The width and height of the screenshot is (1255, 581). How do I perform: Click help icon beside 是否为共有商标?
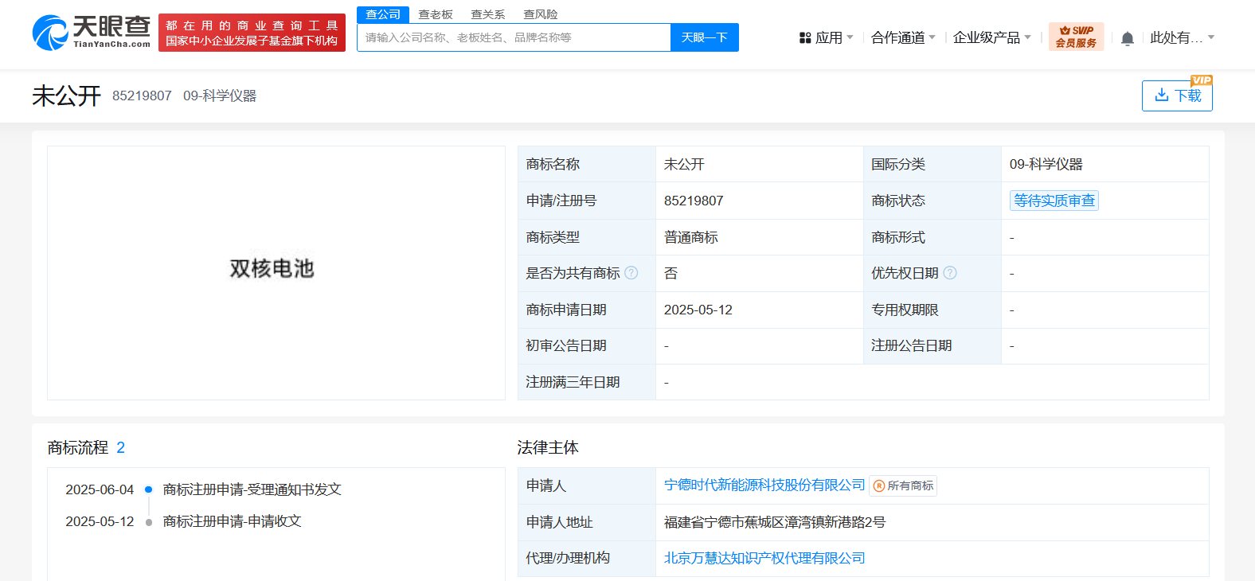pos(631,273)
